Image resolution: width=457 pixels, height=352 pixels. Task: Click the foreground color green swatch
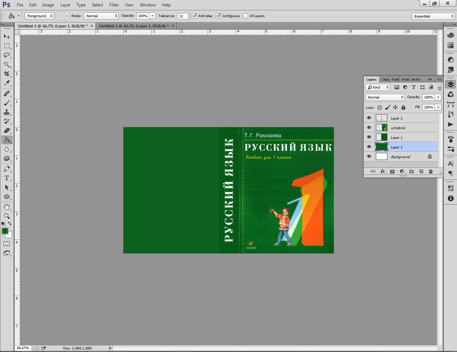pos(5,231)
